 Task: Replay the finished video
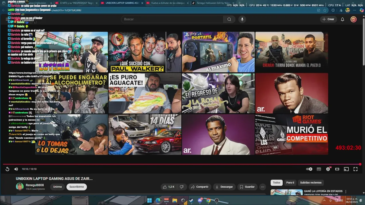pos(7,169)
